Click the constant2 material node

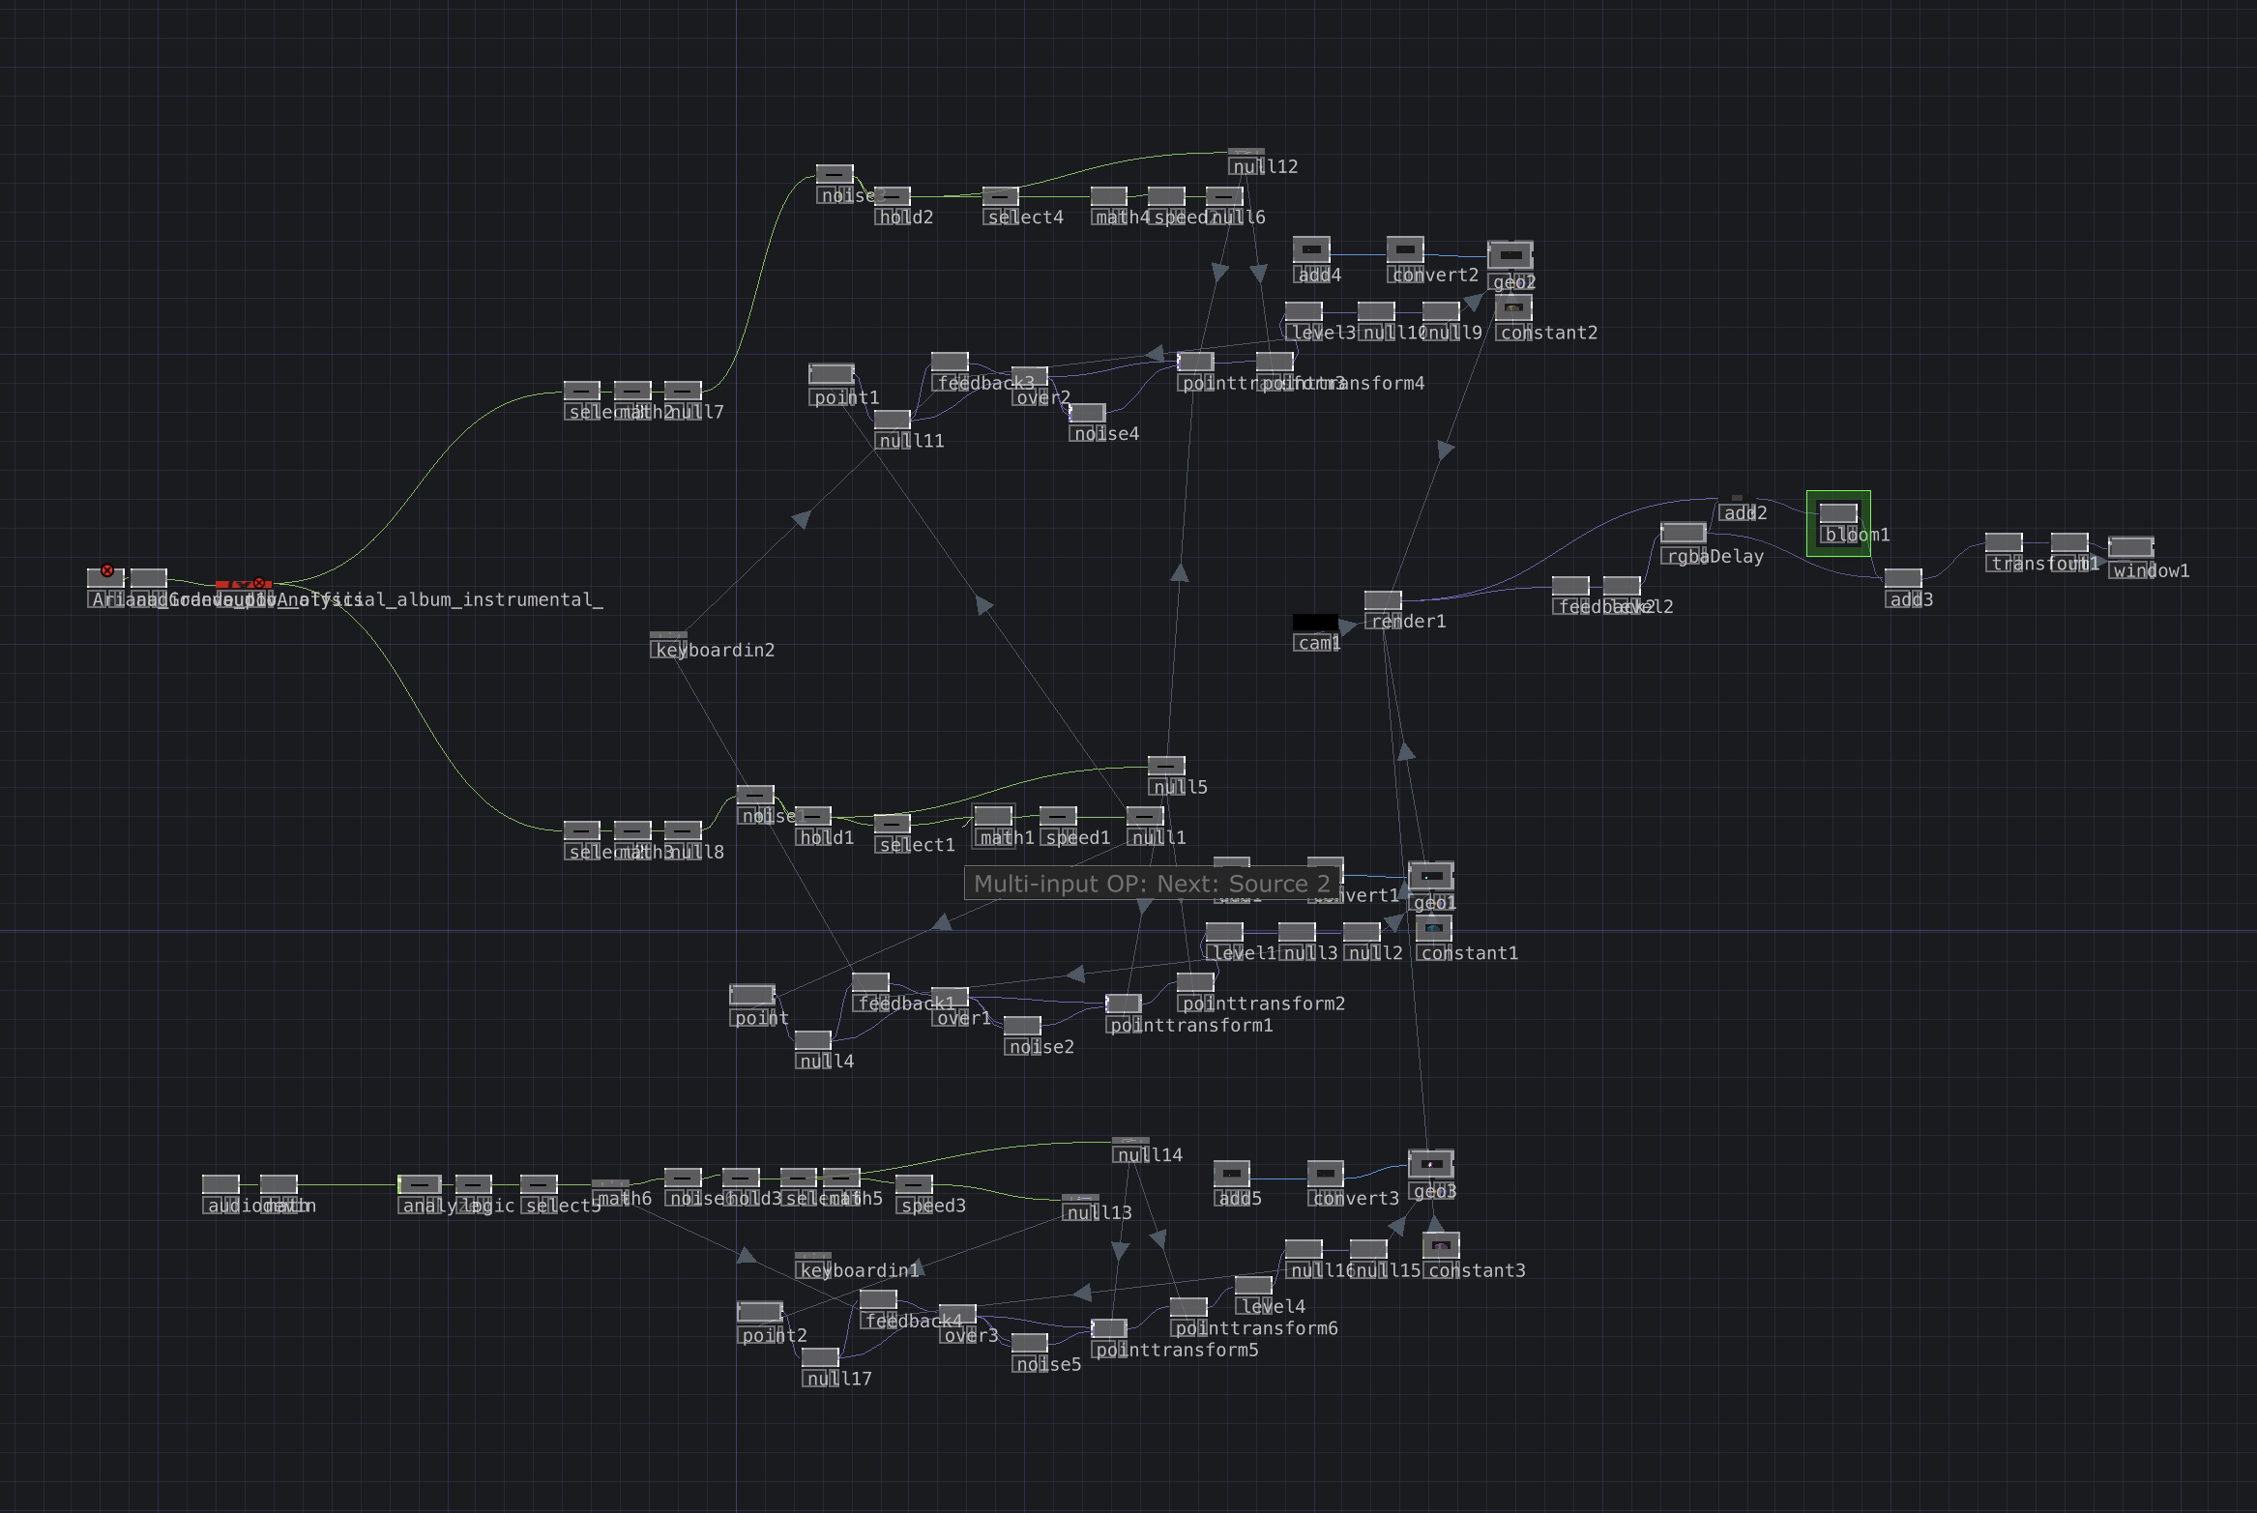coord(1513,308)
